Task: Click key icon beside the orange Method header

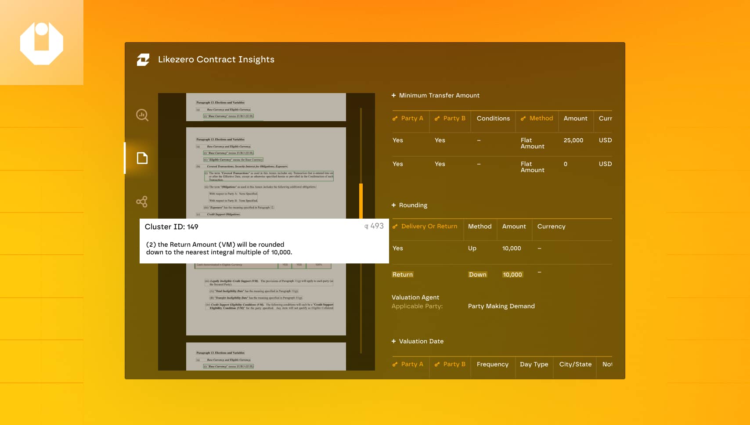Action: [523, 119]
